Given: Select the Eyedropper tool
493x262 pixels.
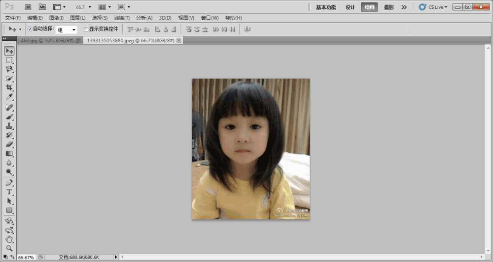Looking at the screenshot, I should tap(9, 97).
